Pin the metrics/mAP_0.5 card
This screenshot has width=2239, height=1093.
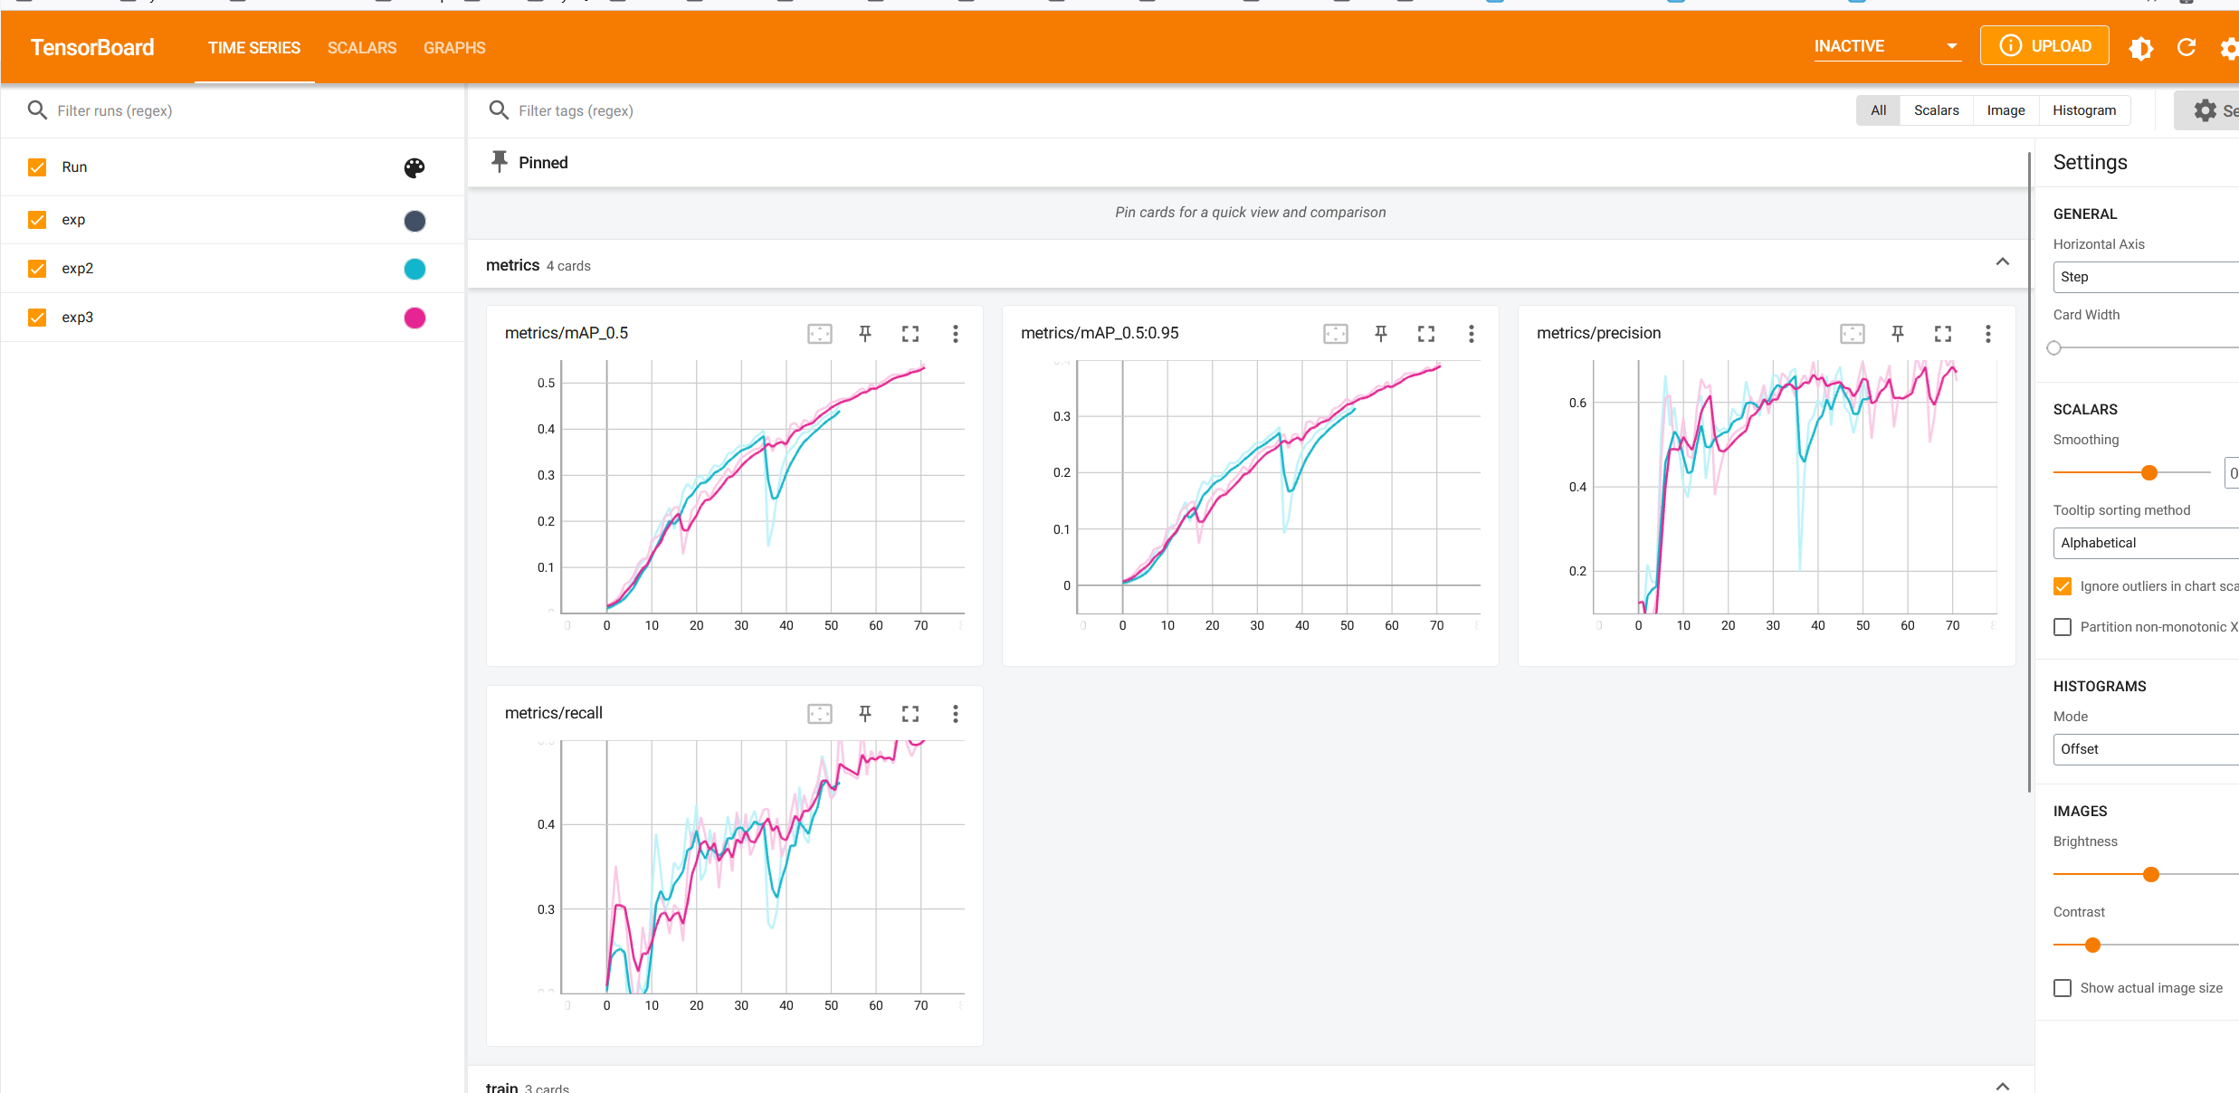(x=864, y=334)
